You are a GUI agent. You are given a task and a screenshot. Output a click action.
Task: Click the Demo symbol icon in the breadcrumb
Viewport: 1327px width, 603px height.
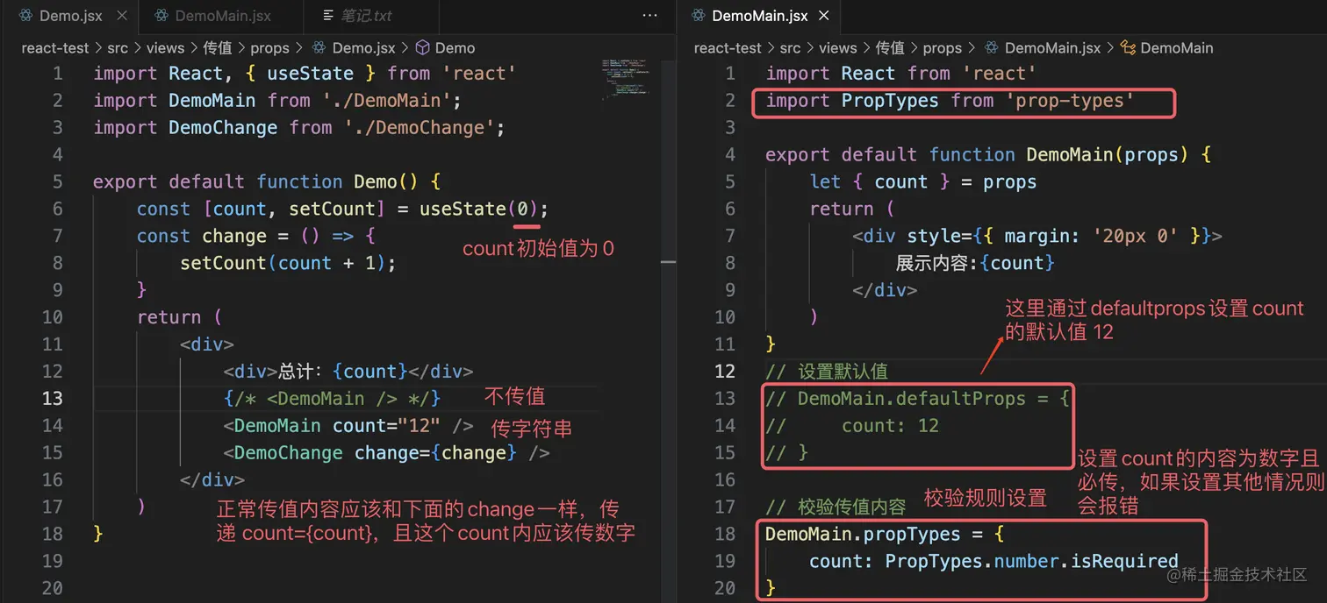(x=423, y=47)
